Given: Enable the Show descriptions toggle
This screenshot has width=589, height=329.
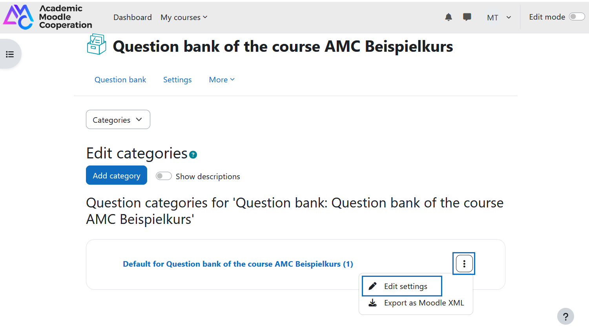Looking at the screenshot, I should (164, 176).
